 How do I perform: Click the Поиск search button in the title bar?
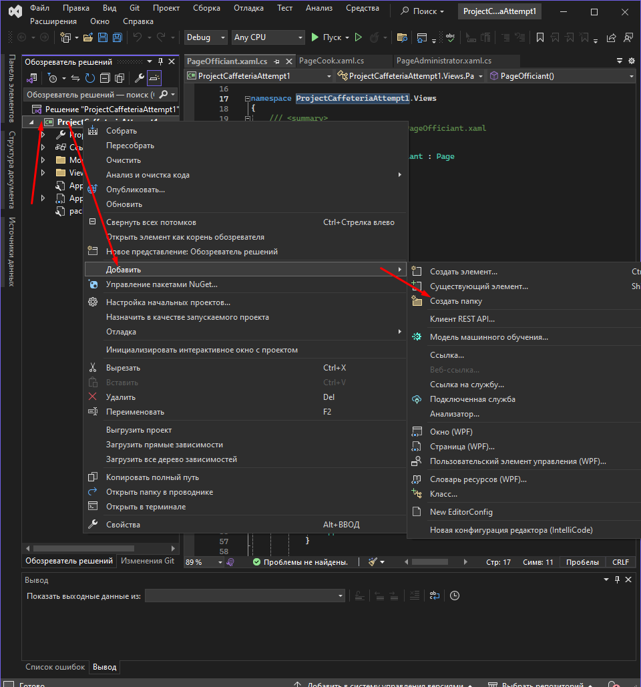click(422, 11)
